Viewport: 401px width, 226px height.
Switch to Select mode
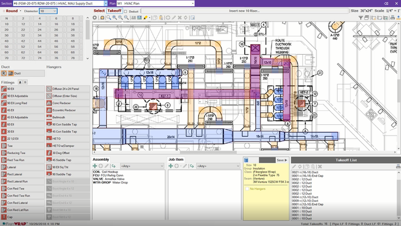99,10
